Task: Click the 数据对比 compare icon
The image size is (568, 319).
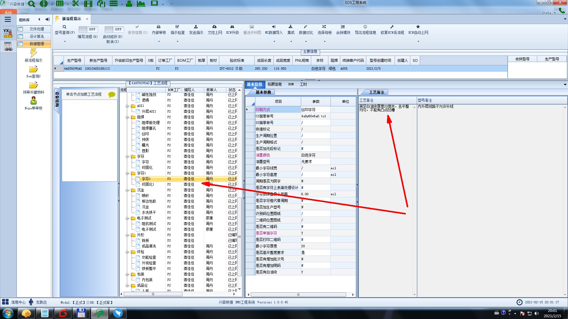Action: (306, 27)
